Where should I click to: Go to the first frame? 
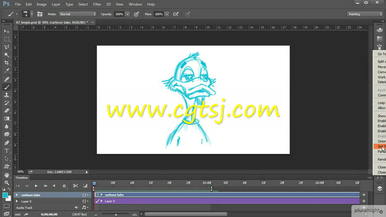pos(18,186)
